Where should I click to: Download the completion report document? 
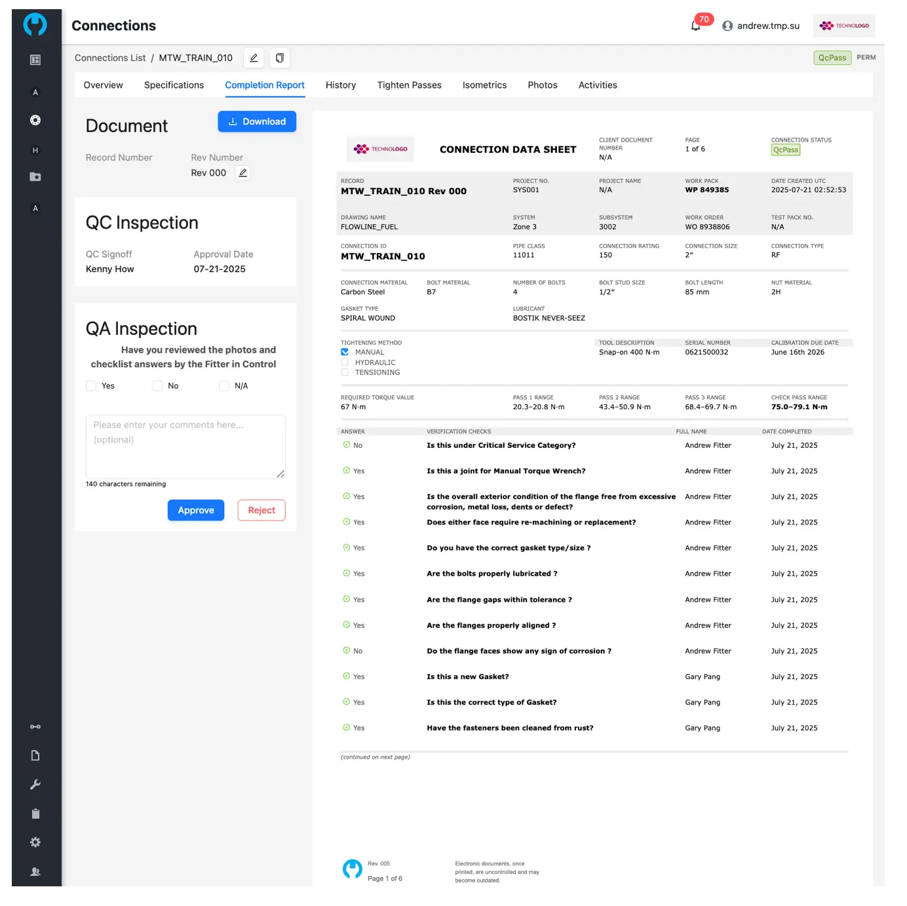257,121
